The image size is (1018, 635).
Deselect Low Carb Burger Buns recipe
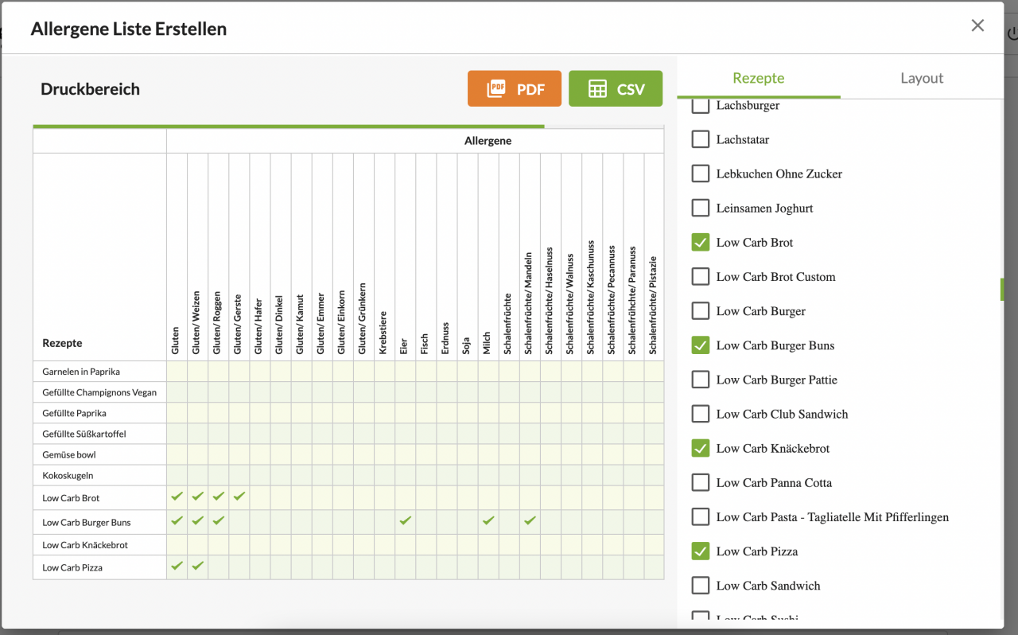700,345
